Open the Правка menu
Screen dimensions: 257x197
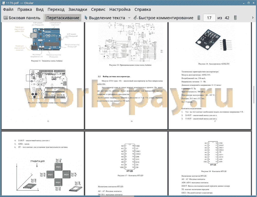click(x=25, y=9)
